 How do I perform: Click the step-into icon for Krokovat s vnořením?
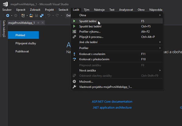74,54
